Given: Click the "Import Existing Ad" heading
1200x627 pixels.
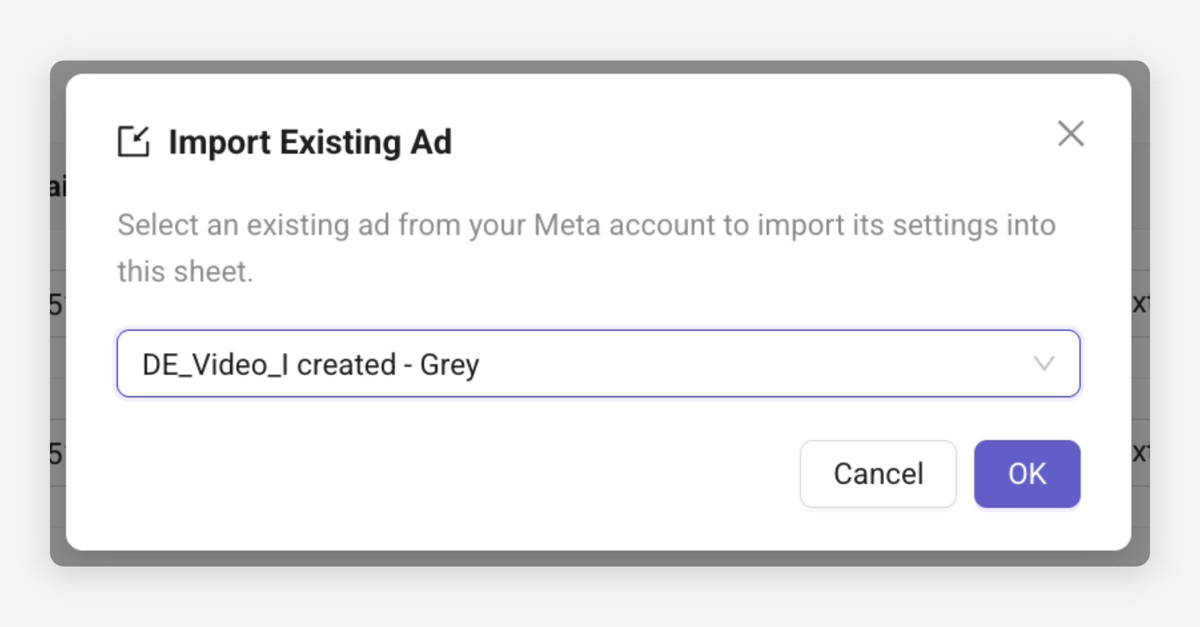Looking at the screenshot, I should coord(310,142).
